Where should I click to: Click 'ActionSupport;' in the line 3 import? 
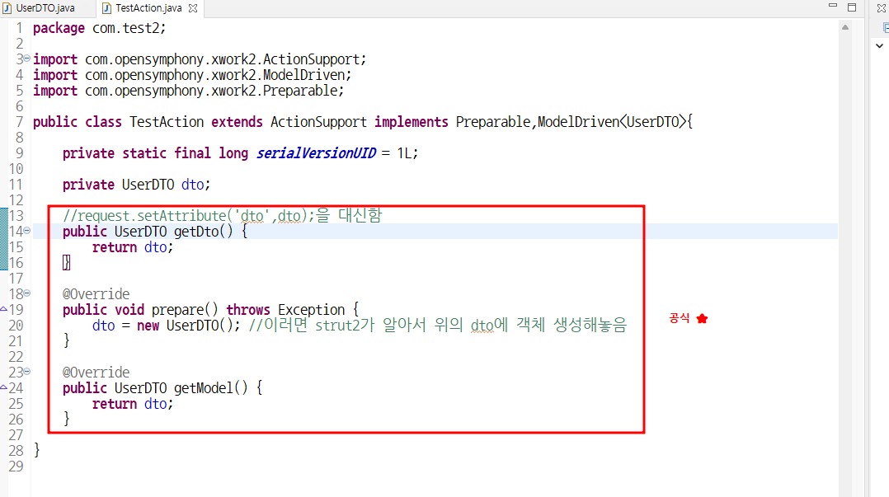315,59
